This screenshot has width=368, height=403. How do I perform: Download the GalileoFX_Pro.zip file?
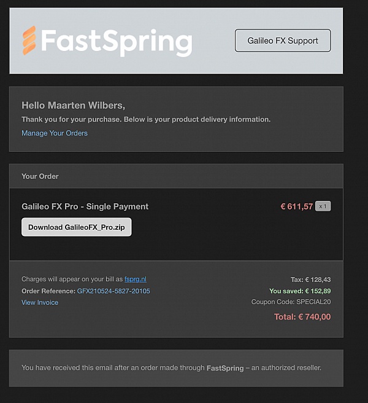77,227
